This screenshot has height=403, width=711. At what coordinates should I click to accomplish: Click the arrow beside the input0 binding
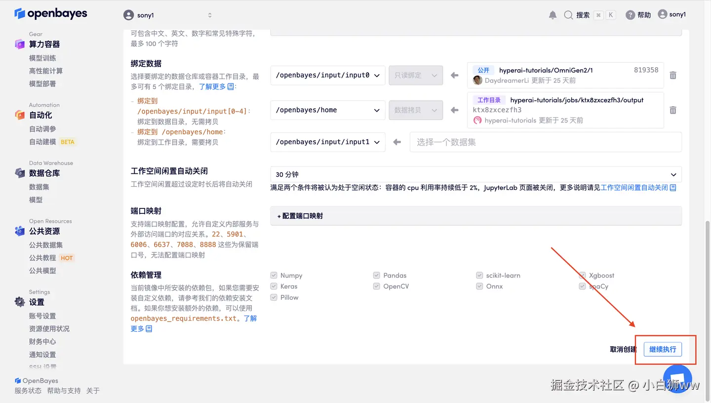coord(455,76)
